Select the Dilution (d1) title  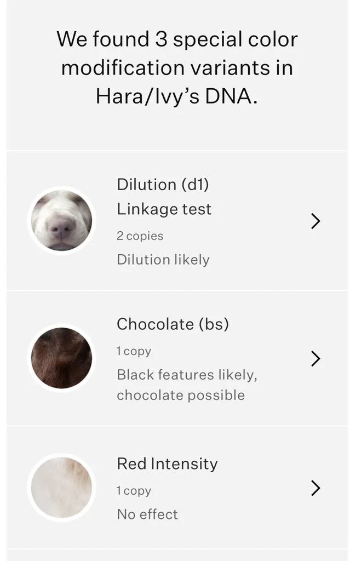pos(163,185)
